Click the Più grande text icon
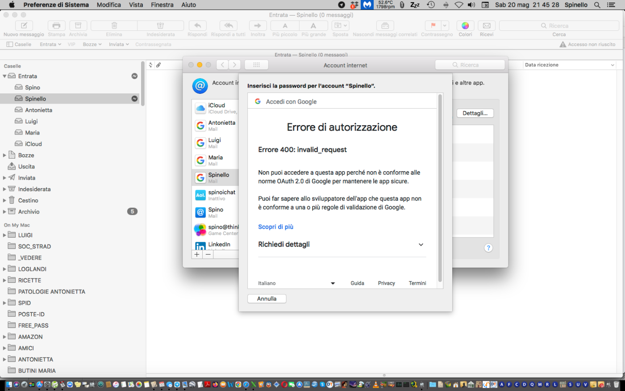Viewport: 625px width, 391px height. [x=313, y=25]
